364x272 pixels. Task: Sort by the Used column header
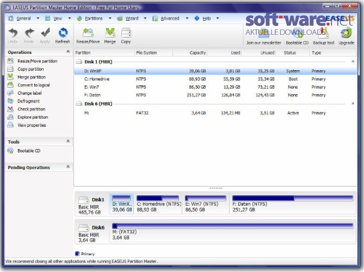tap(224, 53)
